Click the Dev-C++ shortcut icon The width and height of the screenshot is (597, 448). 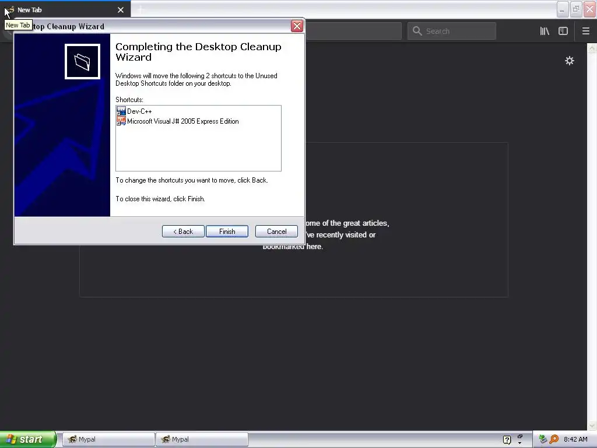tap(121, 111)
